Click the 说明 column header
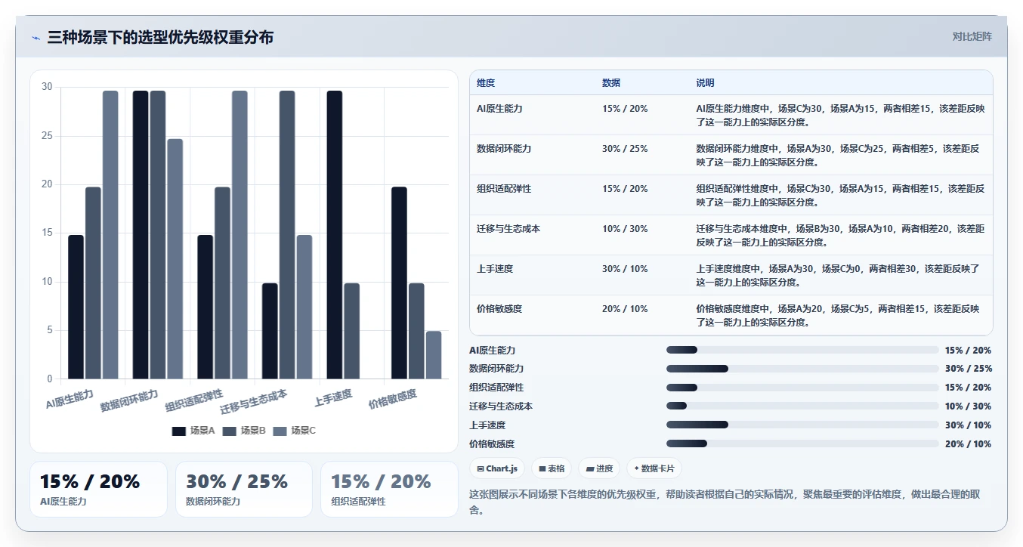The image size is (1023, 547). 705,83
